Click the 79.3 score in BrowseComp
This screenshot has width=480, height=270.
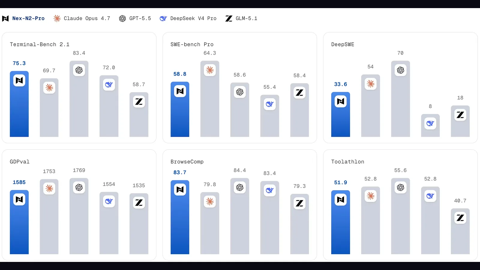click(299, 186)
